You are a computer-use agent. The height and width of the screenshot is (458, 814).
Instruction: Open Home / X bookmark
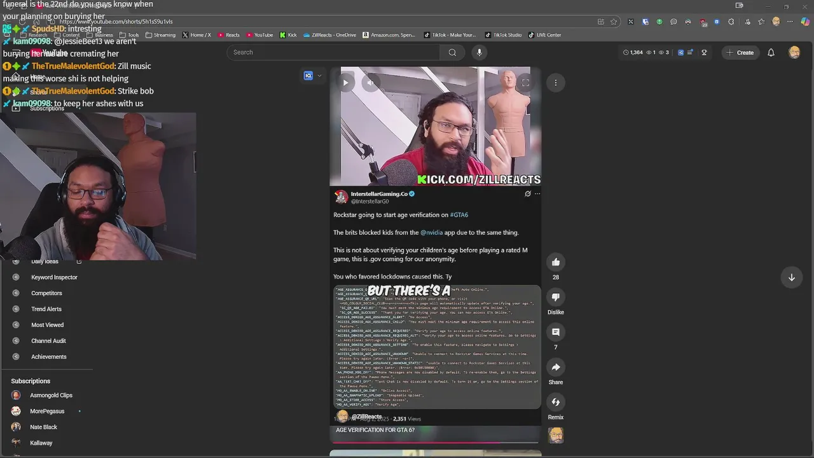point(197,35)
